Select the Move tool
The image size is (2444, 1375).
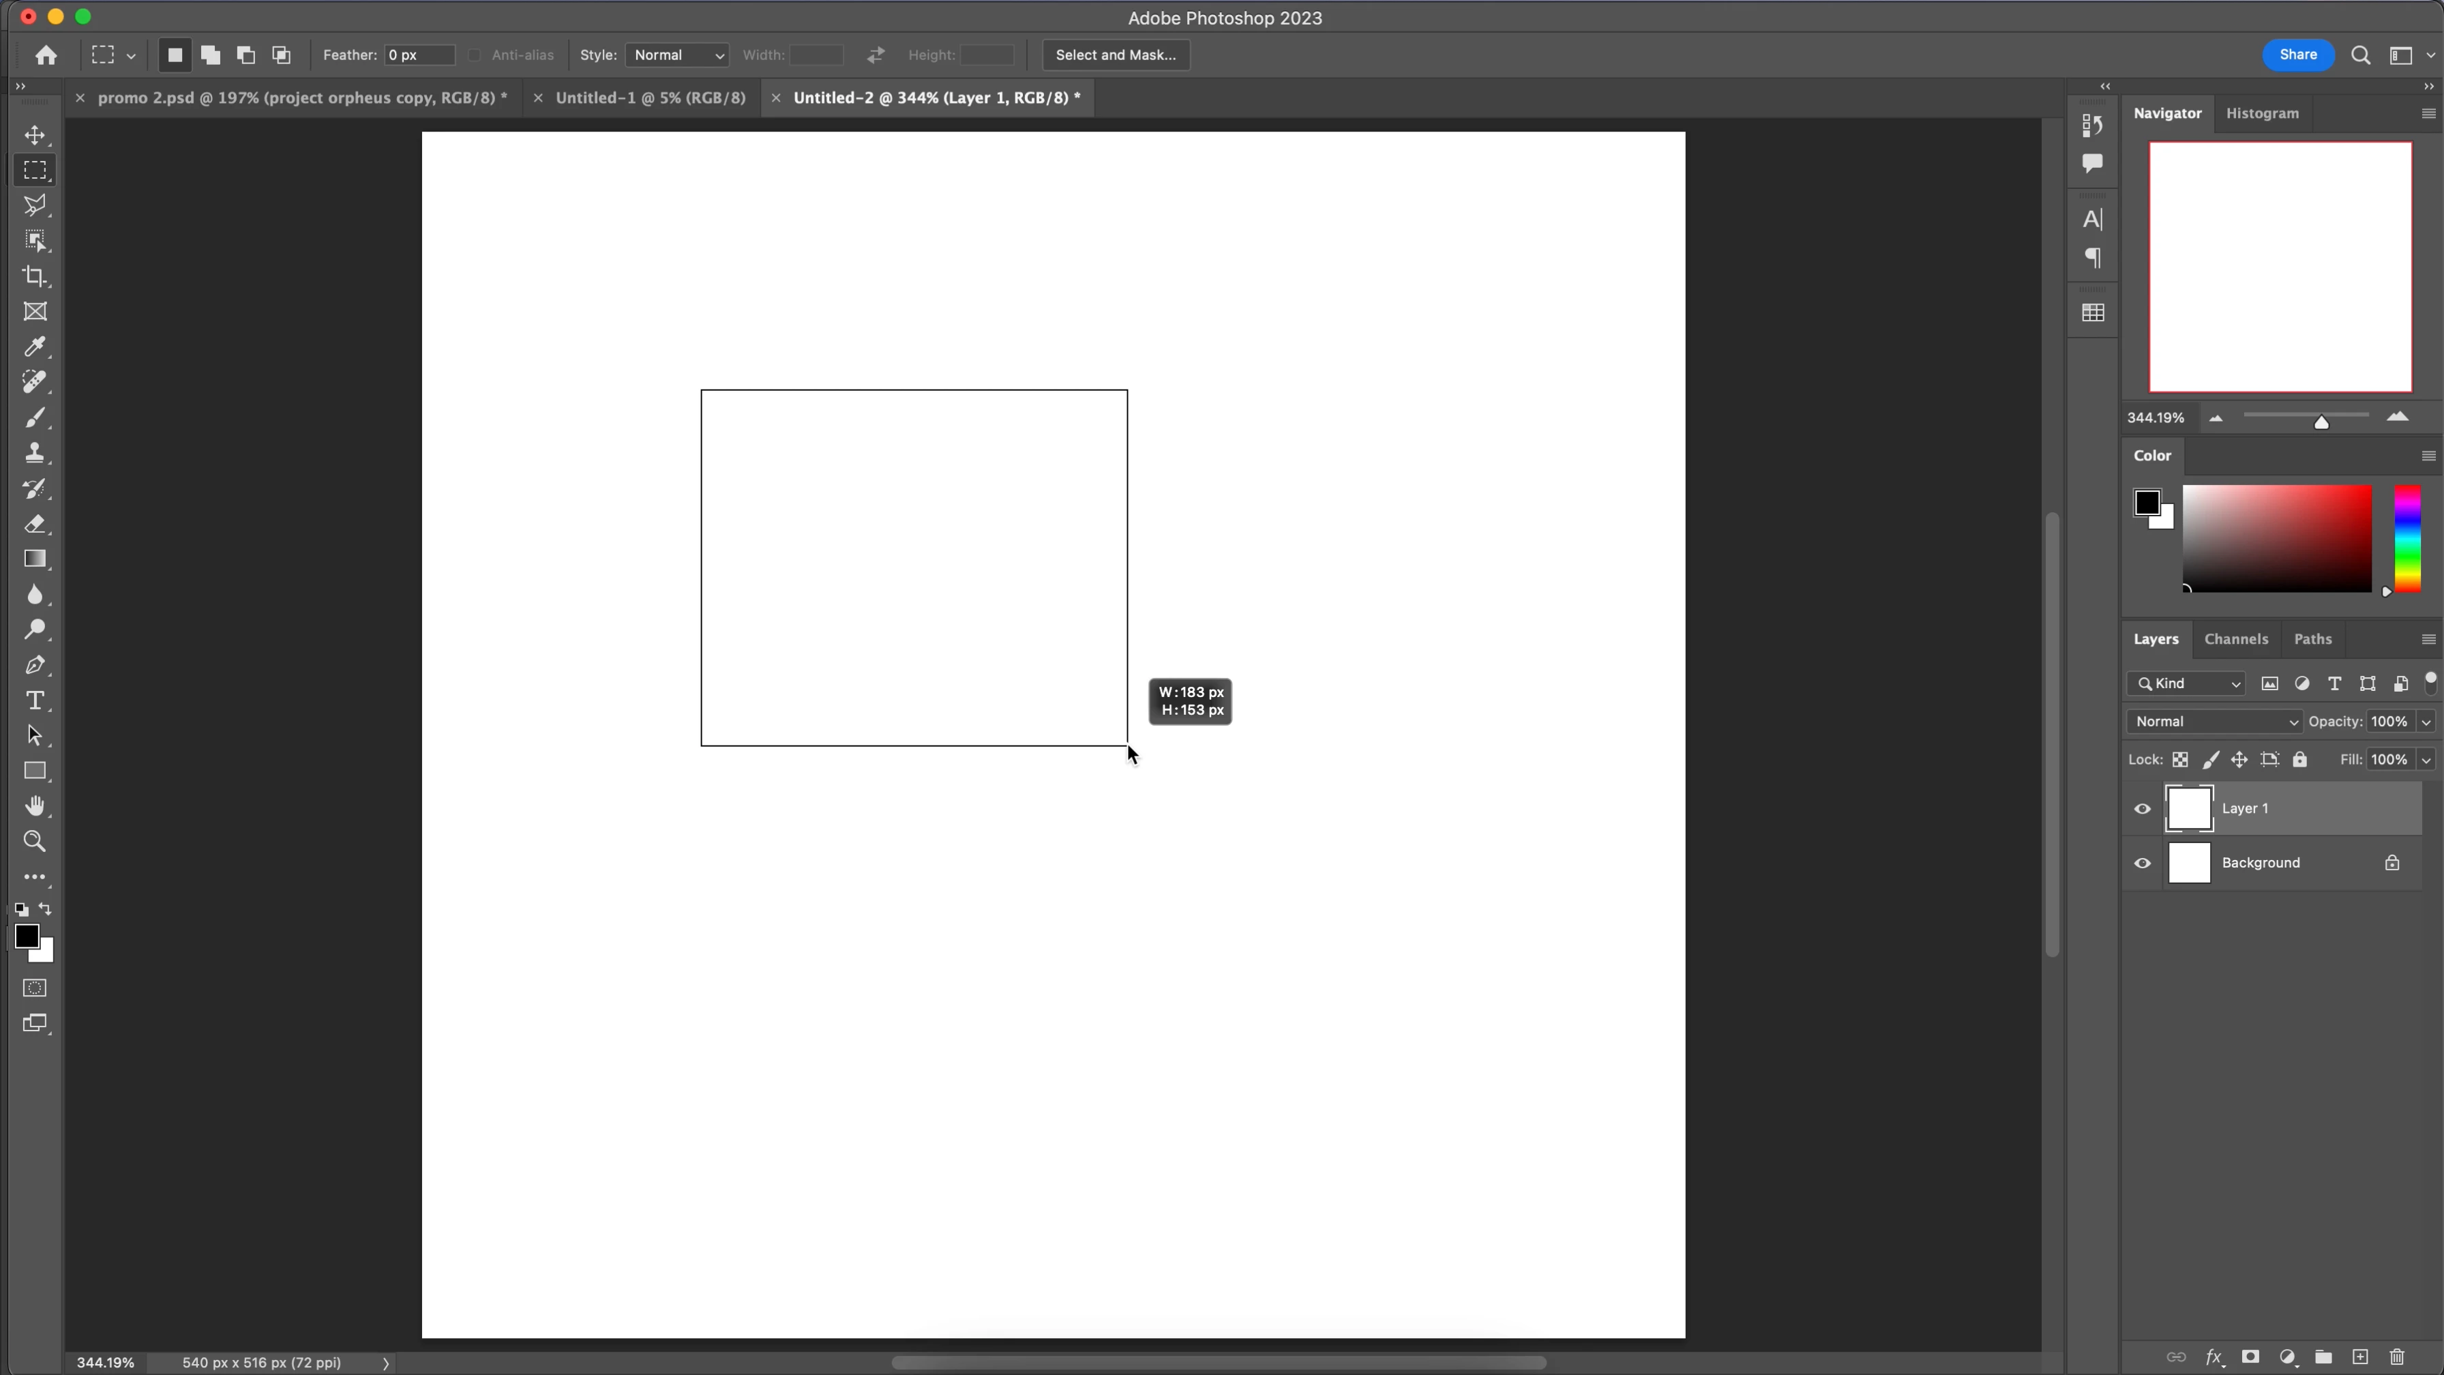click(35, 135)
